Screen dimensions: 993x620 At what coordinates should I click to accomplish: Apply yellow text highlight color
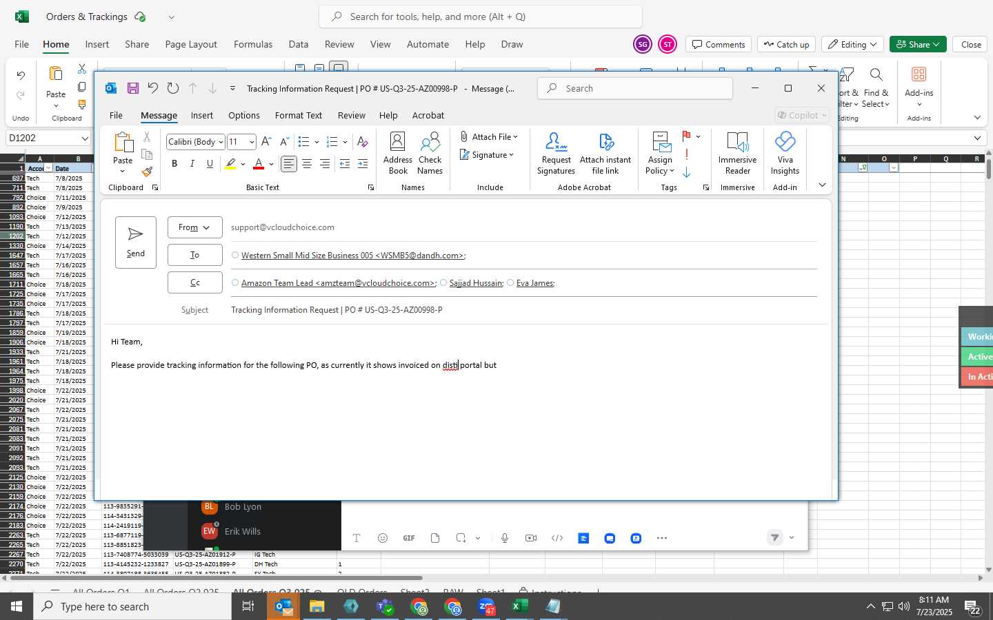[230, 164]
